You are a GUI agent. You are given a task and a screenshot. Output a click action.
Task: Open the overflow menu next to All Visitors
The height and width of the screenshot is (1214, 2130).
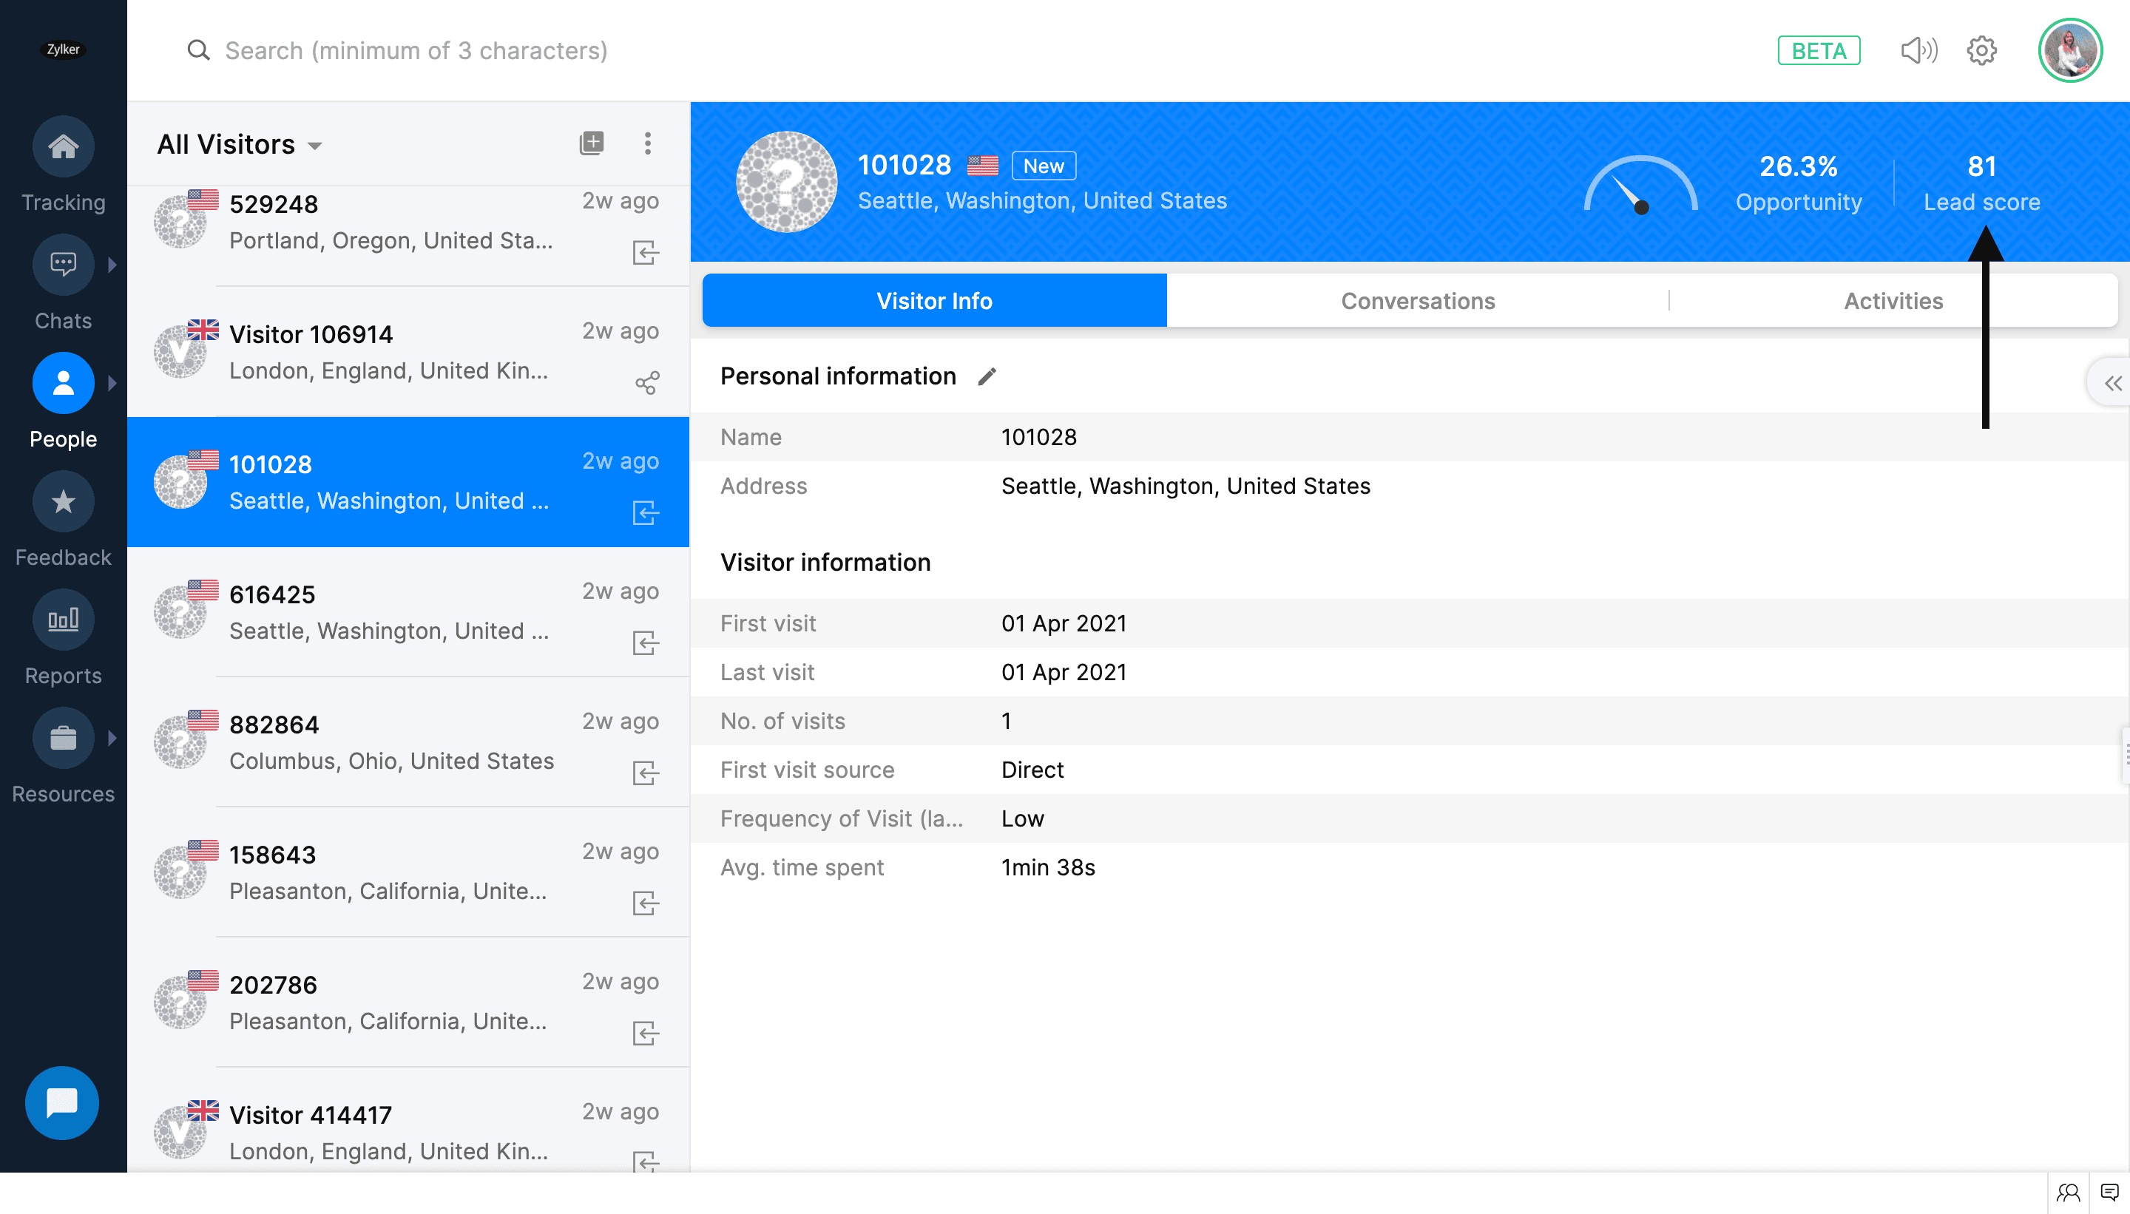click(x=648, y=143)
